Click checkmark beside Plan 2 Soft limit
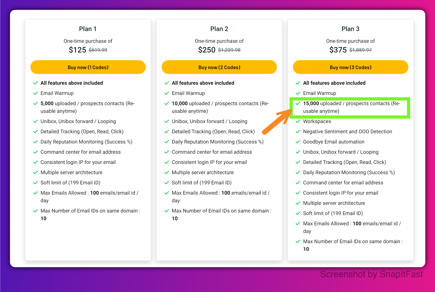Screen dimensions: 435x292 coord(167,183)
